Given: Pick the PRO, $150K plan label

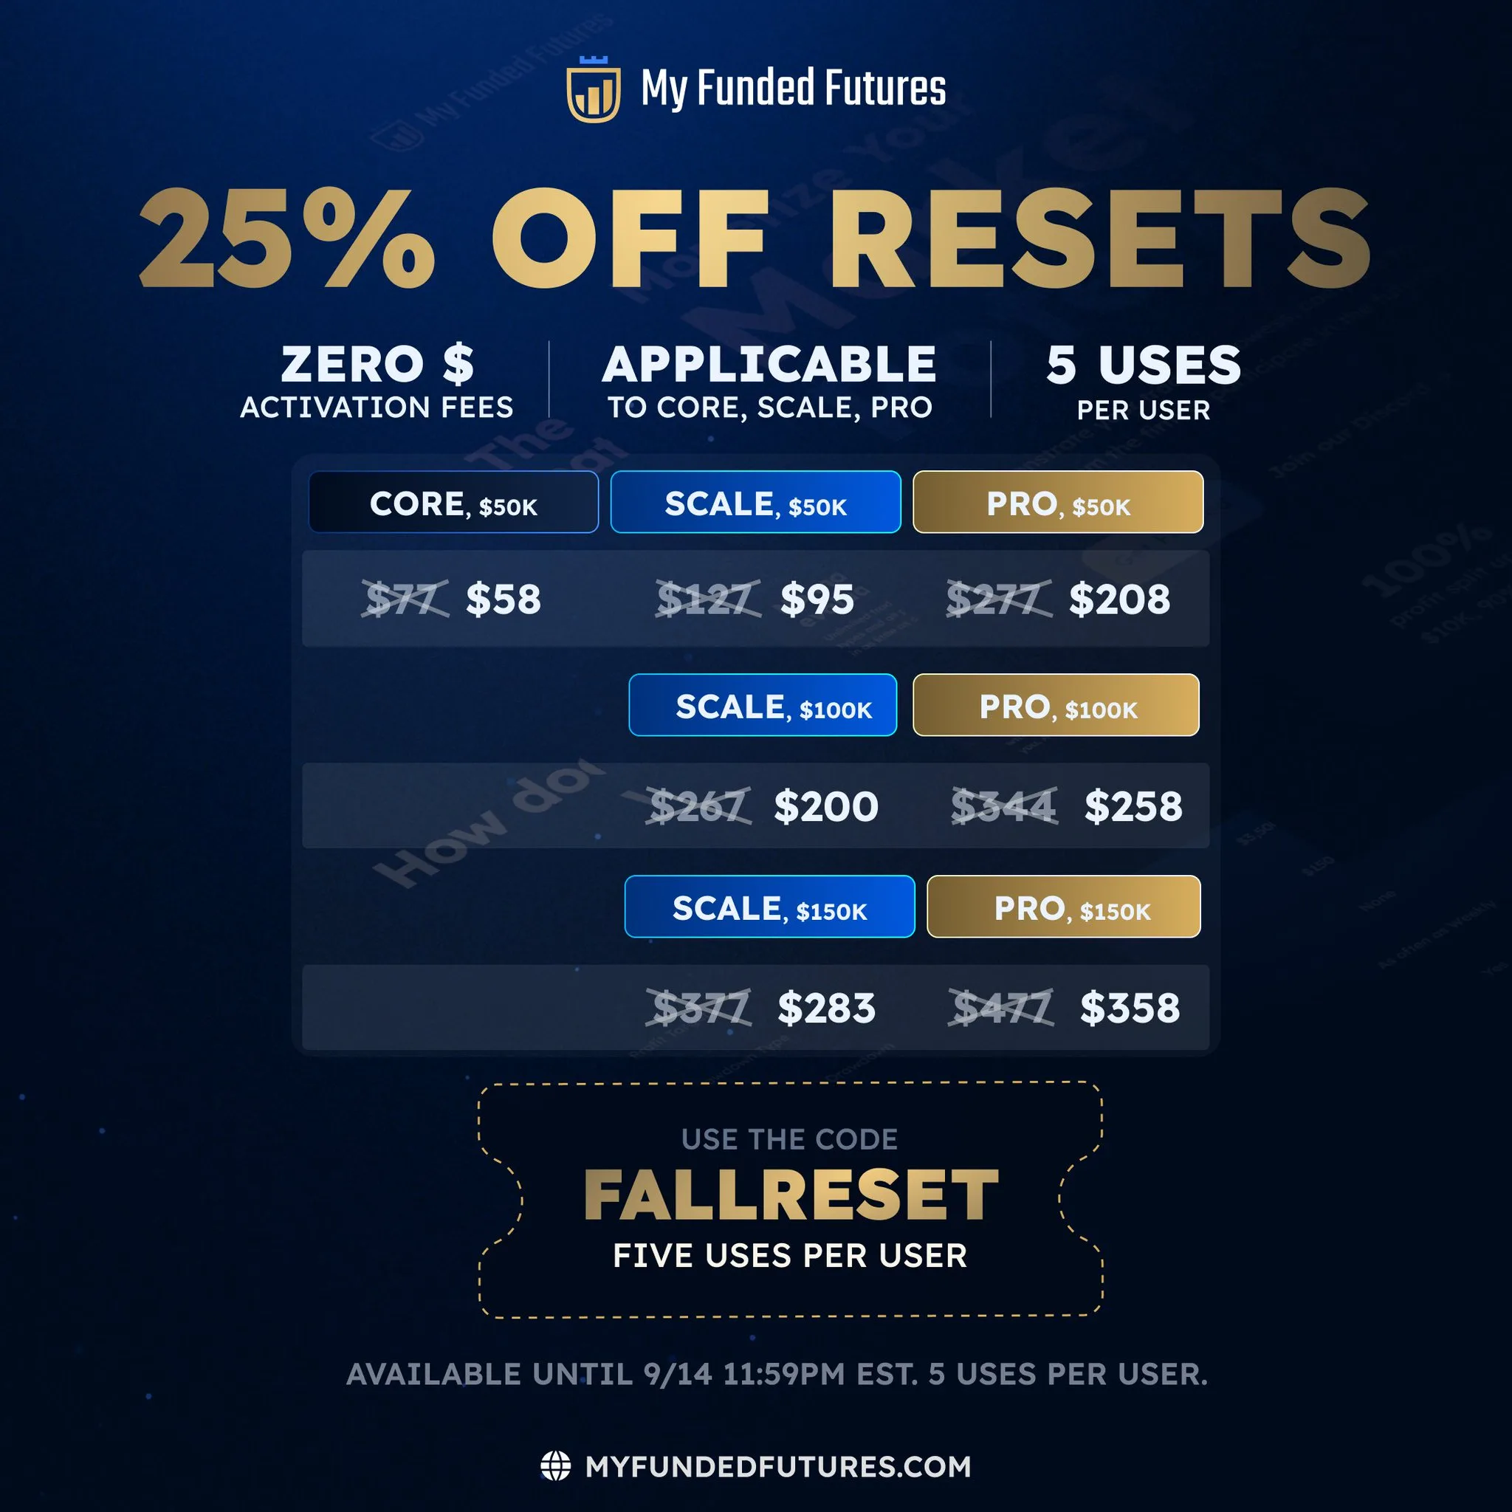Looking at the screenshot, I should point(1064,907).
